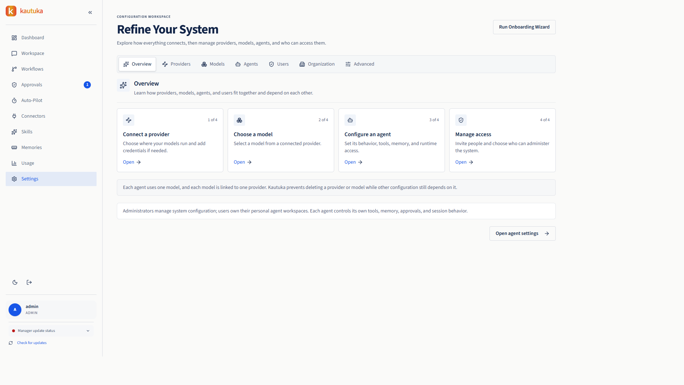The image size is (684, 385).
Task: Click the Connect a provider card icon
Action: [129, 120]
